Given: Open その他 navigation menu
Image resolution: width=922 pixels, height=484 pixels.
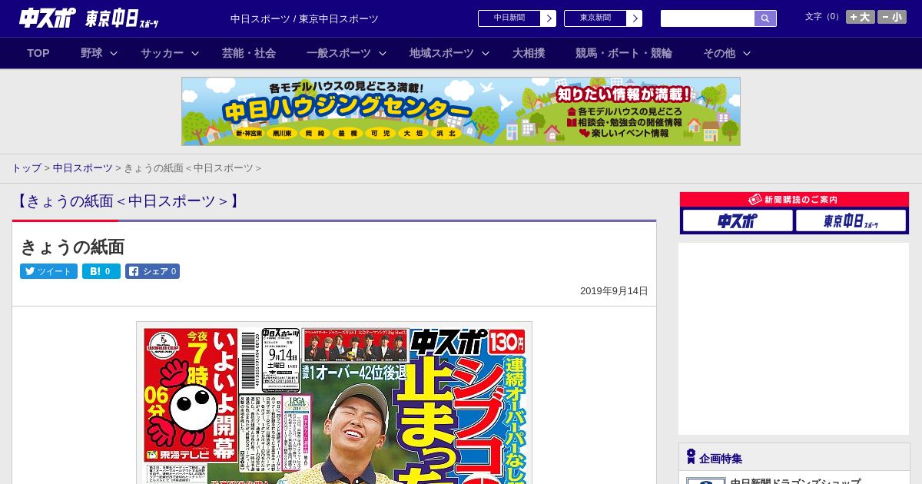Looking at the screenshot, I should pyautogui.click(x=719, y=53).
